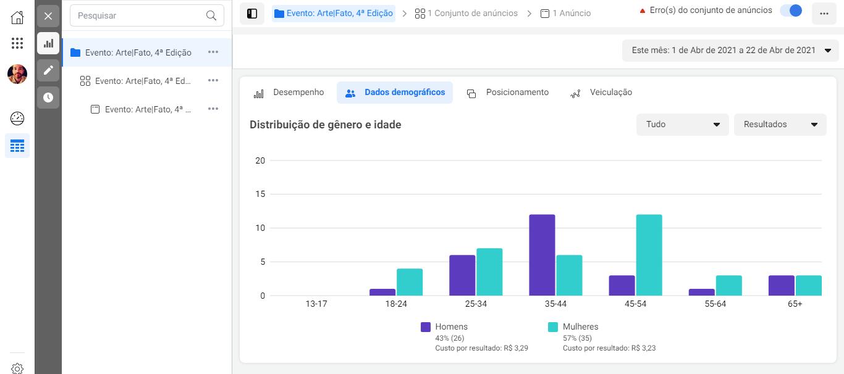The height and width of the screenshot is (374, 844).
Task: Open the history clock icon
Action: pos(48,98)
